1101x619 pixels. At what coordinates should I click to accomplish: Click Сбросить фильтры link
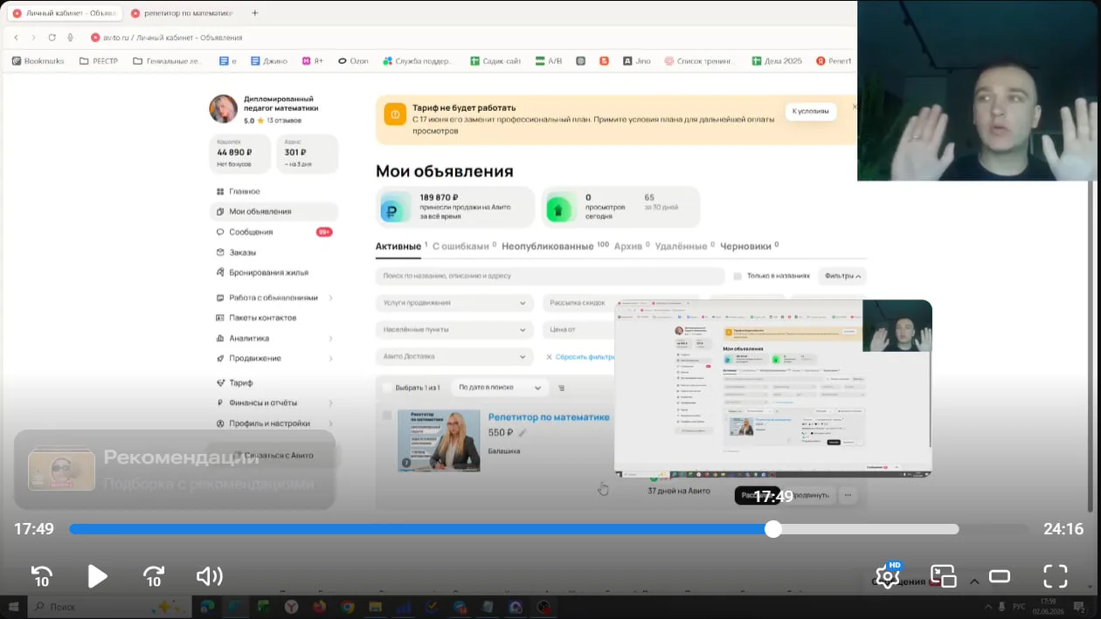point(580,356)
